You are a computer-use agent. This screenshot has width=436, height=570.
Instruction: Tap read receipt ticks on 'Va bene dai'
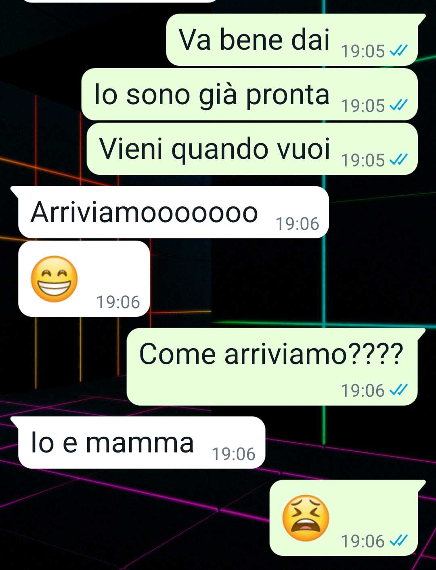point(398,50)
